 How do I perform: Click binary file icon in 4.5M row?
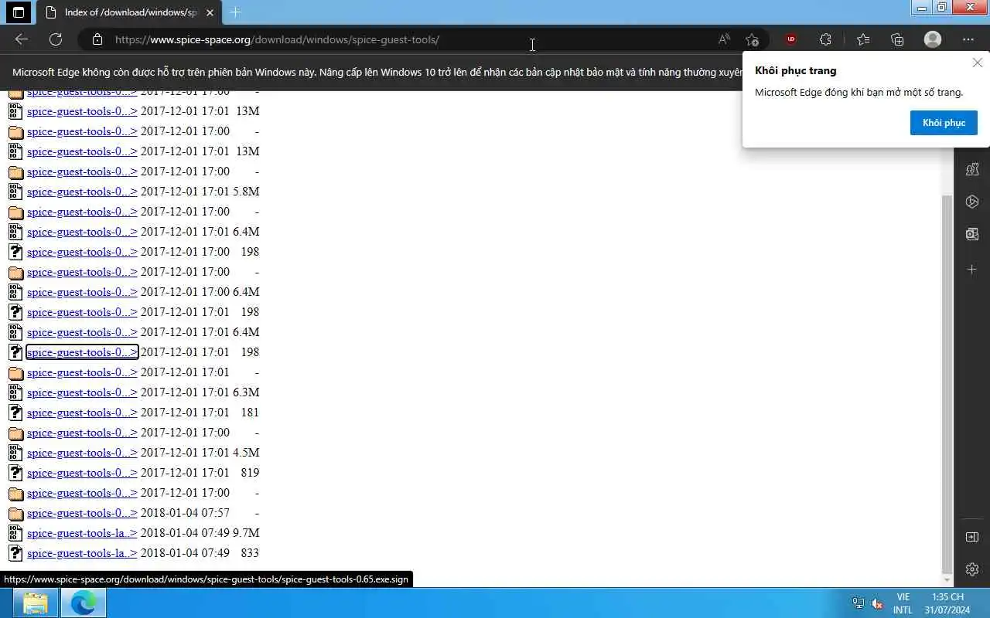pos(15,453)
